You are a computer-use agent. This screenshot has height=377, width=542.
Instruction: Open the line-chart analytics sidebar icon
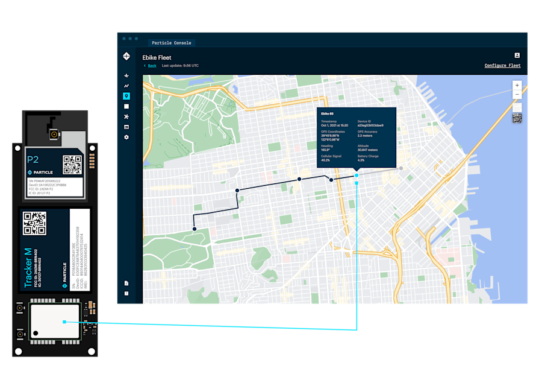(x=126, y=86)
